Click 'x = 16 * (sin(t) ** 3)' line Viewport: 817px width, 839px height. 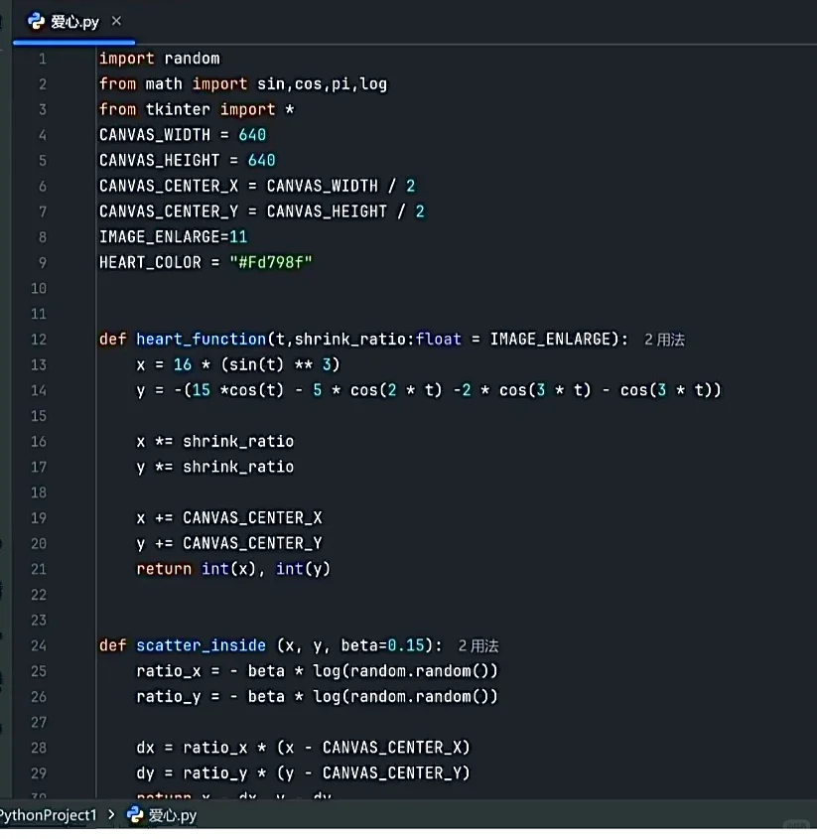(238, 365)
